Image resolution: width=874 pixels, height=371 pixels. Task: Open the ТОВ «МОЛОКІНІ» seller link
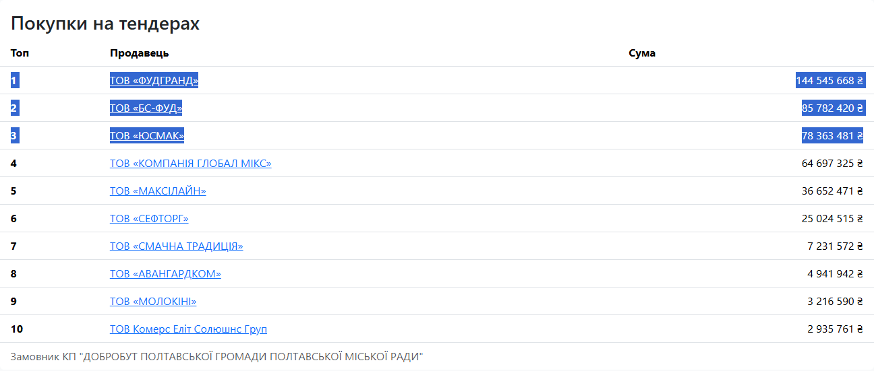(x=153, y=302)
